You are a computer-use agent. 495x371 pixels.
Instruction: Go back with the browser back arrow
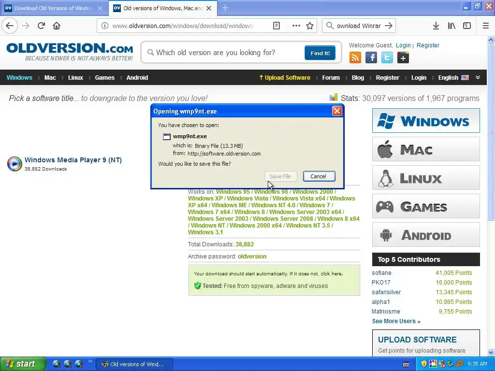click(10, 26)
